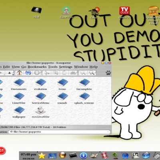
Task: Click the DV clapperboard icon in the panel
Action: (156, 156)
